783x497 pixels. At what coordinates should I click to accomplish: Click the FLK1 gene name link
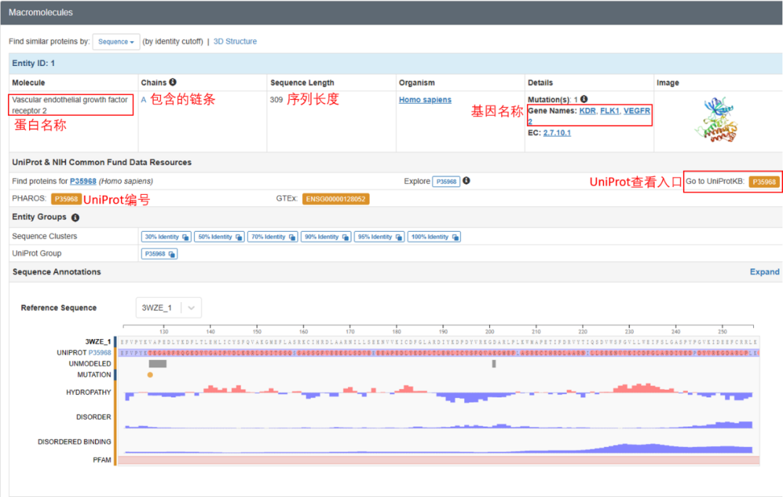pyautogui.click(x=609, y=111)
